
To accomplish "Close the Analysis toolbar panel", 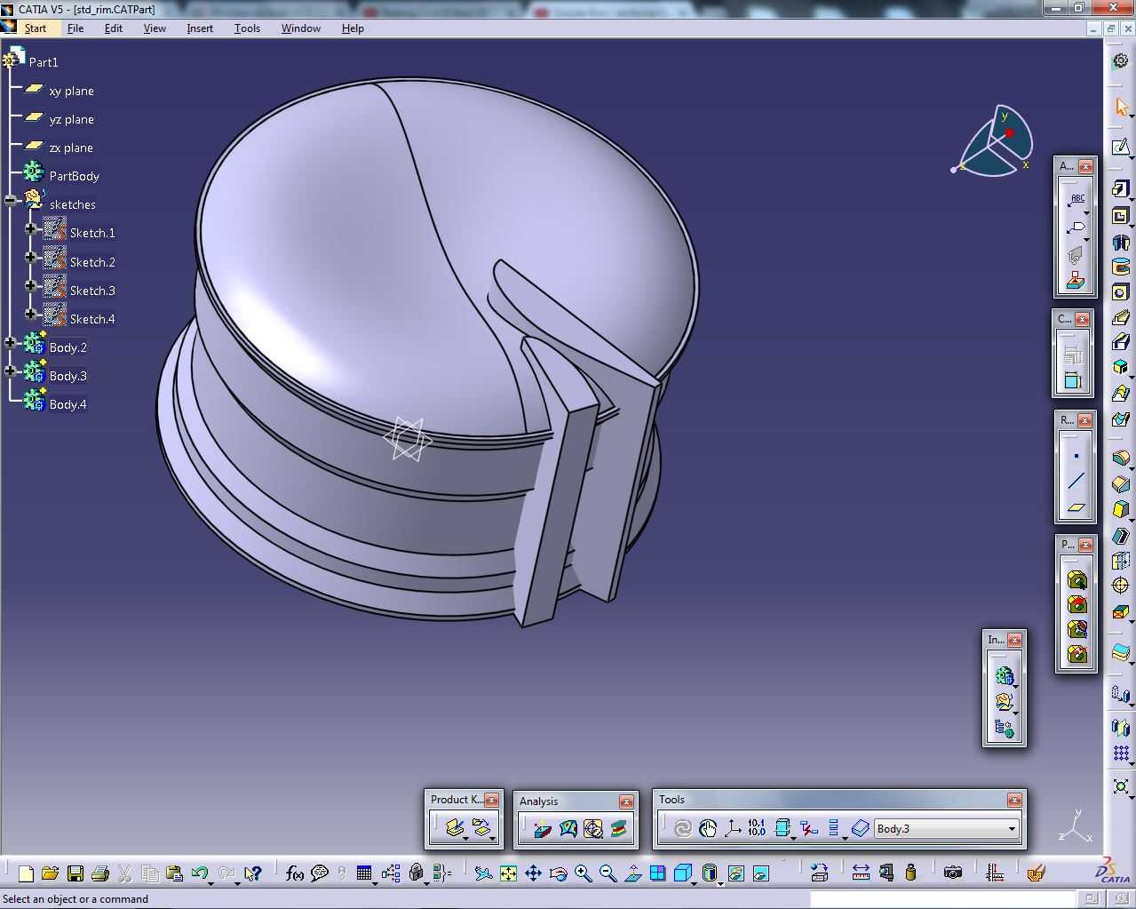I will pos(626,801).
